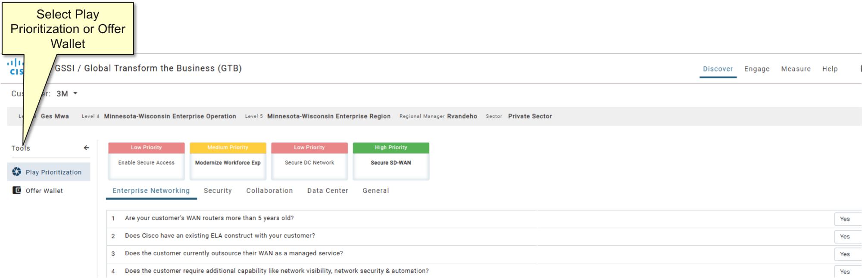Open the Discover tab
Image resolution: width=862 pixels, height=278 pixels.
pos(718,69)
